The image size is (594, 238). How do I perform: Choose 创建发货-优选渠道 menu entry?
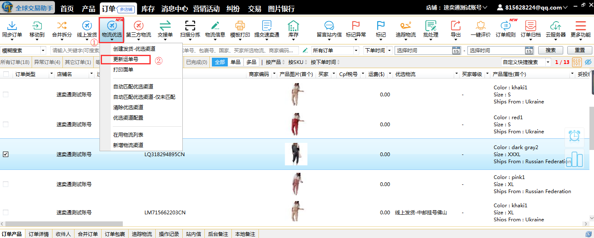(134, 49)
